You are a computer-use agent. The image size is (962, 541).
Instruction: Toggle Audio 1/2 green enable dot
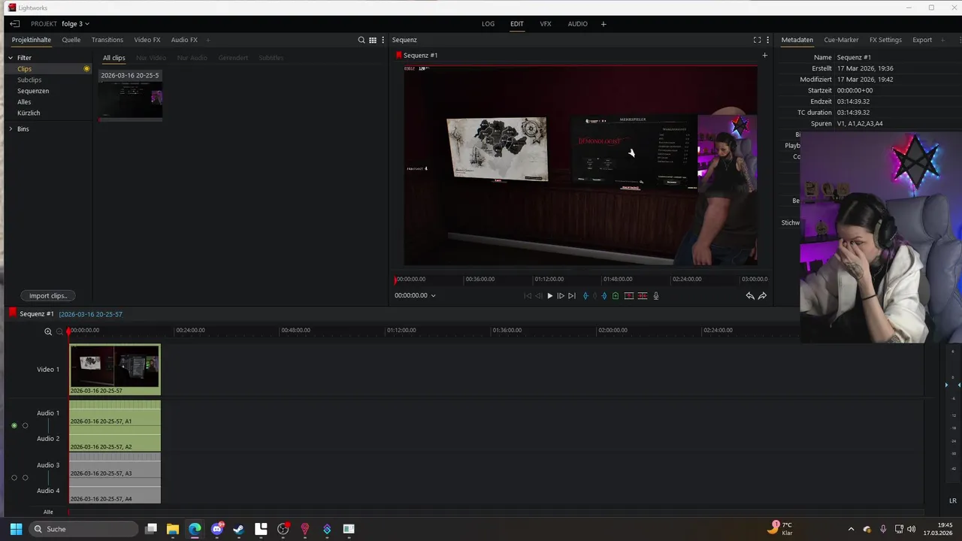pyautogui.click(x=14, y=426)
